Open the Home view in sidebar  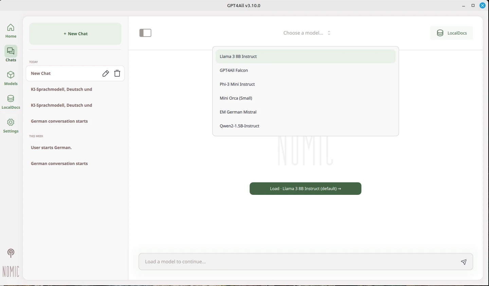pyautogui.click(x=11, y=31)
